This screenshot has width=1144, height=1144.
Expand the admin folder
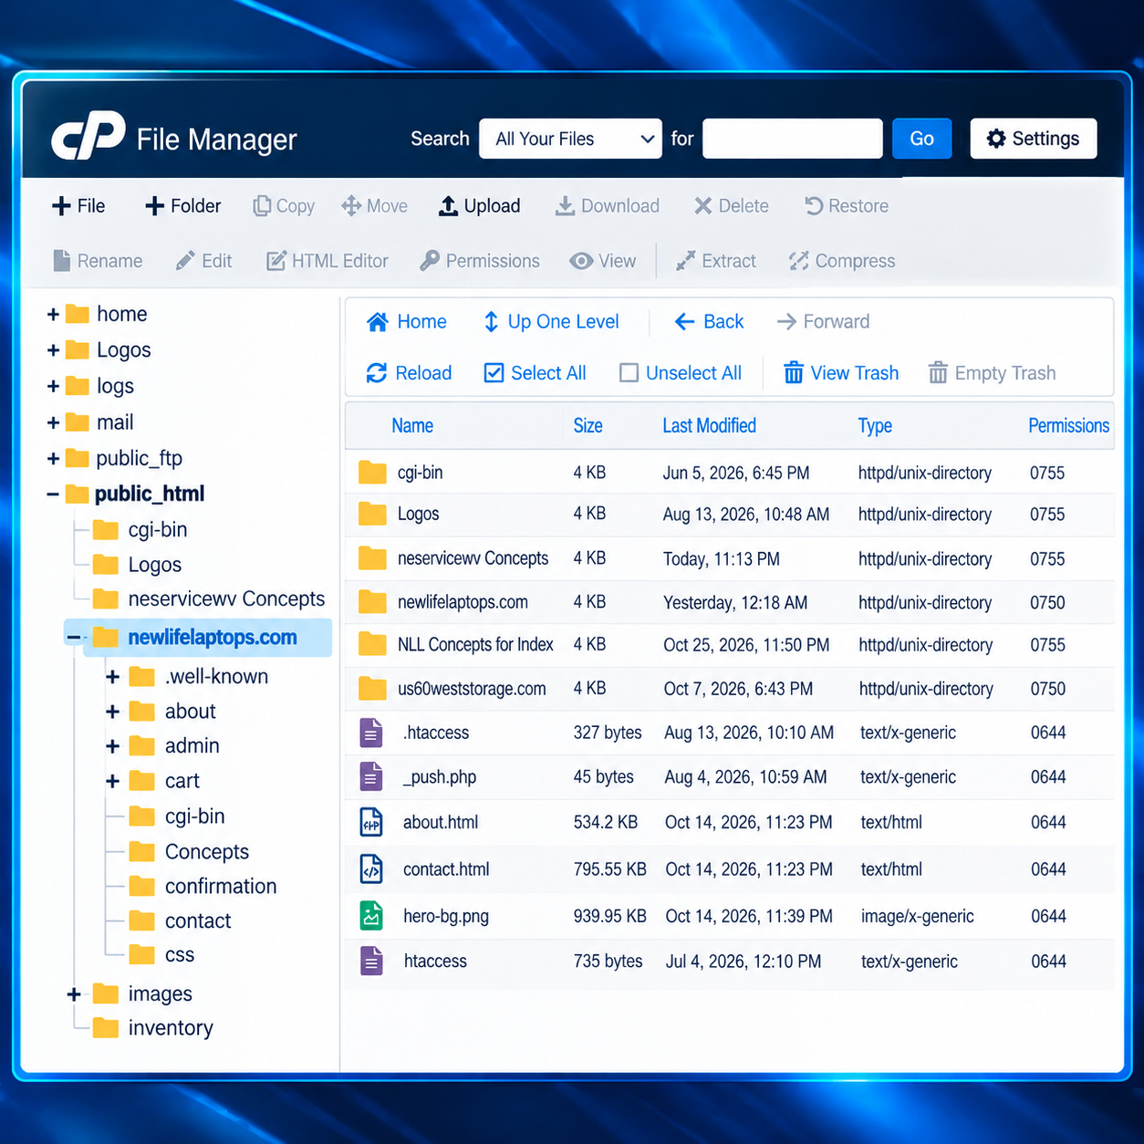[x=112, y=746]
